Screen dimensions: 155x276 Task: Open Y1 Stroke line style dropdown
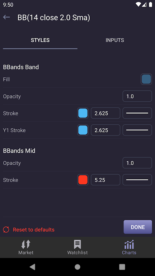[137, 130]
